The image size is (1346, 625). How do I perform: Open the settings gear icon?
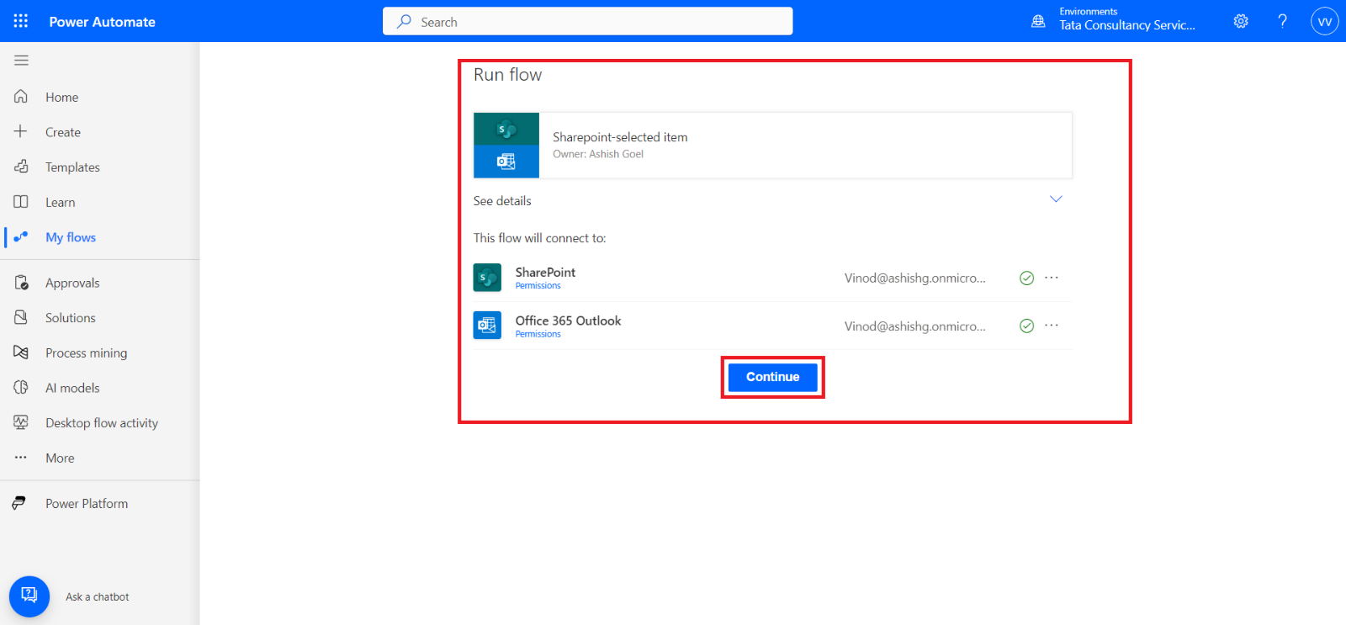tap(1241, 21)
